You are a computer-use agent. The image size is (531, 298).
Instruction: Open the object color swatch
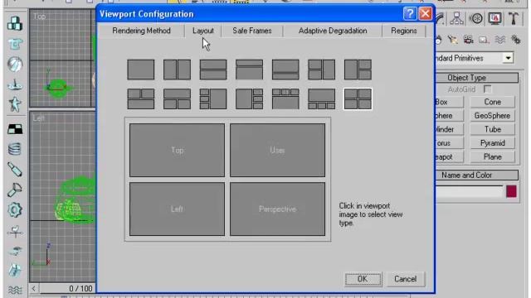pyautogui.click(x=511, y=191)
